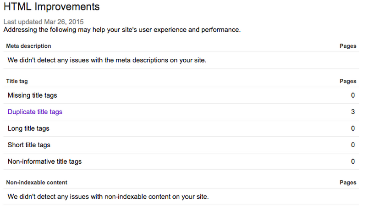Click the HTML Improvements page heading
The width and height of the screenshot is (374, 206).
pos(51,7)
